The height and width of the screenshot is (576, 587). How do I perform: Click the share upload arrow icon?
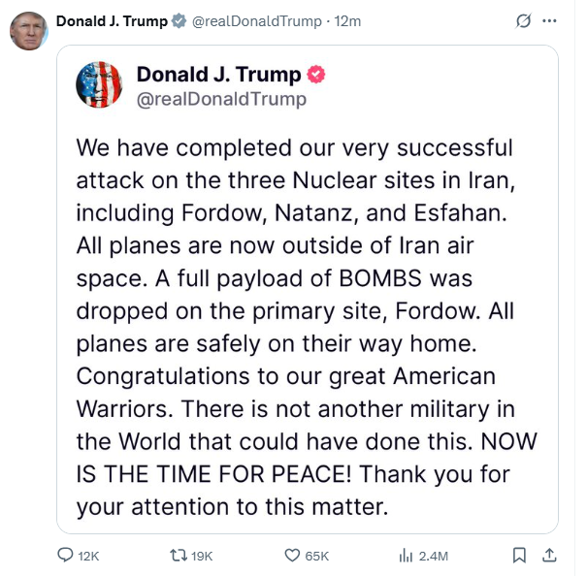[x=549, y=556]
